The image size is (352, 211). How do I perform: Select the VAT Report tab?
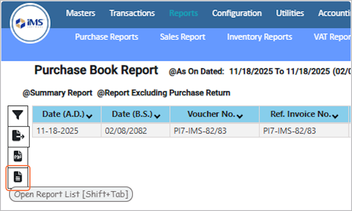click(x=332, y=37)
